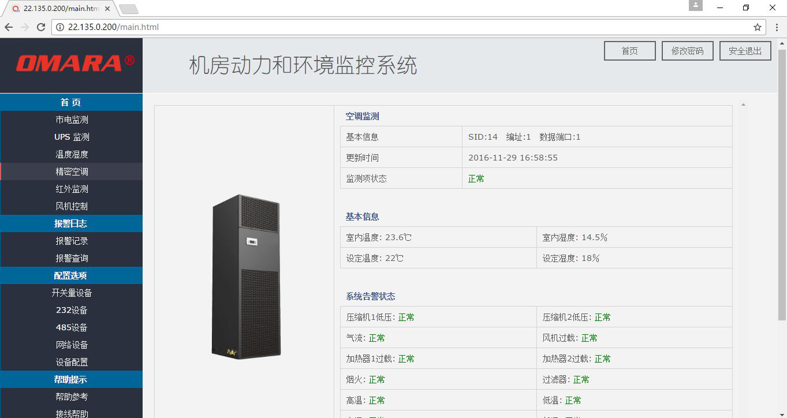
Task: Select UPS 监测 menu item
Action: (x=72, y=137)
